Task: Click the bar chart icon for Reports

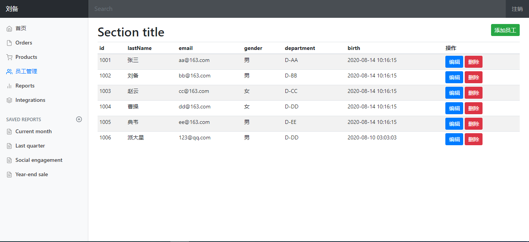Action: pos(9,86)
